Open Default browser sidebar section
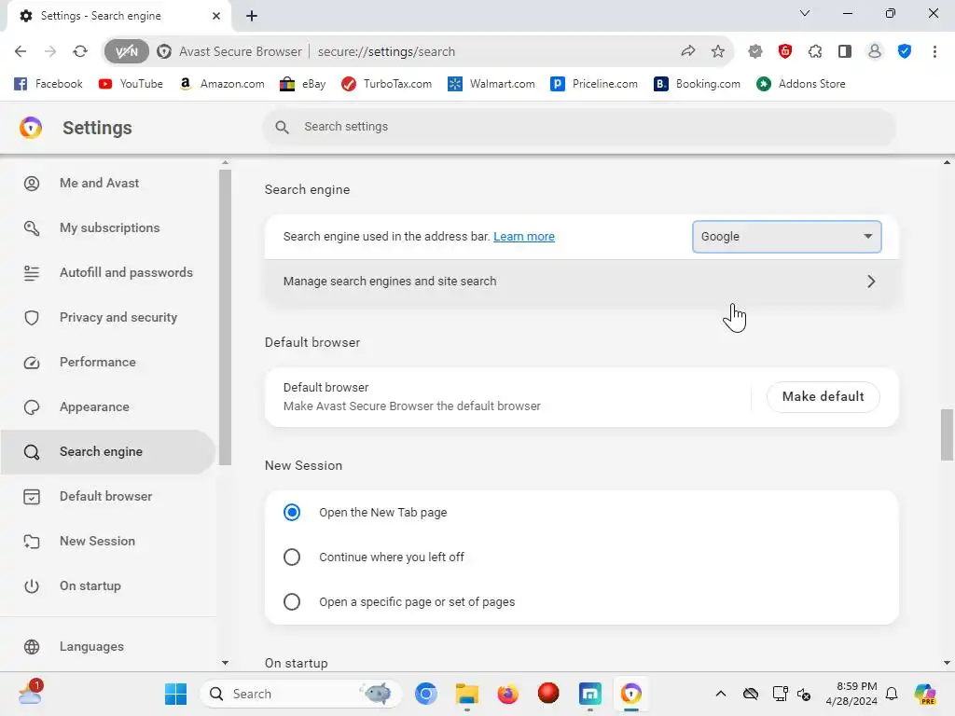Image resolution: width=955 pixels, height=716 pixels. coord(108,496)
